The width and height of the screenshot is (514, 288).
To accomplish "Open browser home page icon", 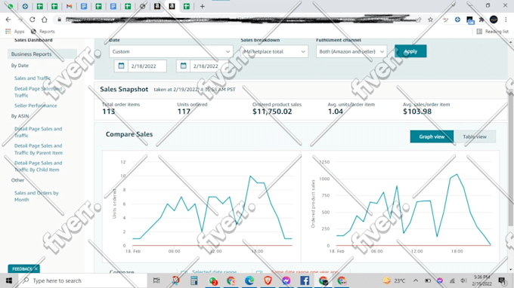I will (x=45, y=20).
